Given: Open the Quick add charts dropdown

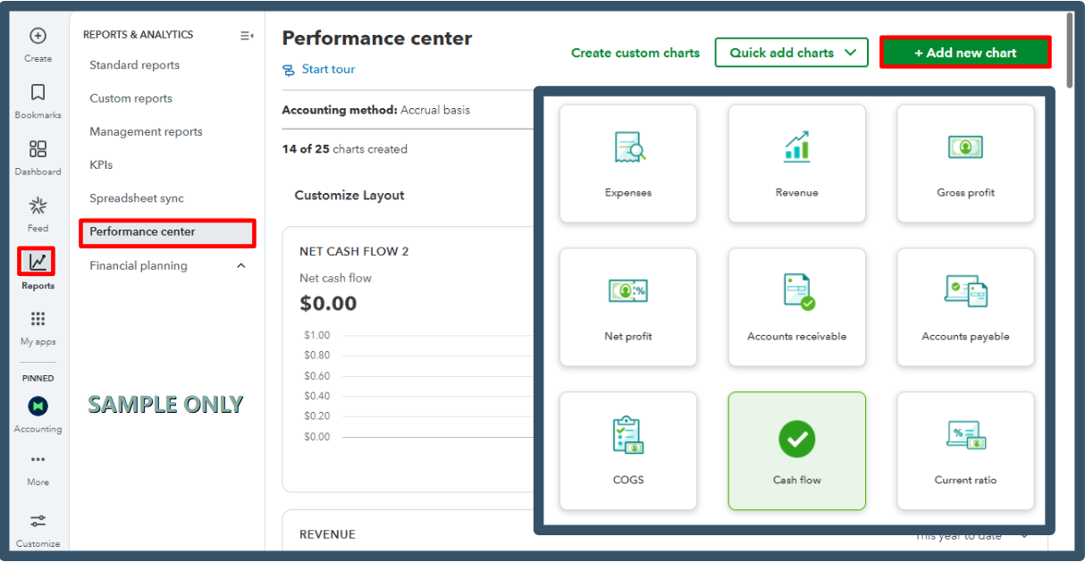Looking at the screenshot, I should click(x=791, y=53).
